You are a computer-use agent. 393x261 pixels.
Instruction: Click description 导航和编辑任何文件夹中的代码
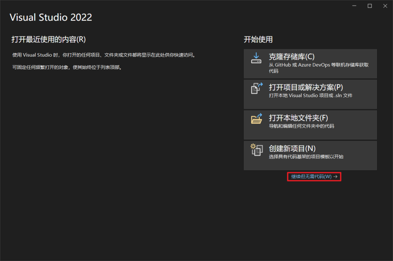(302, 126)
